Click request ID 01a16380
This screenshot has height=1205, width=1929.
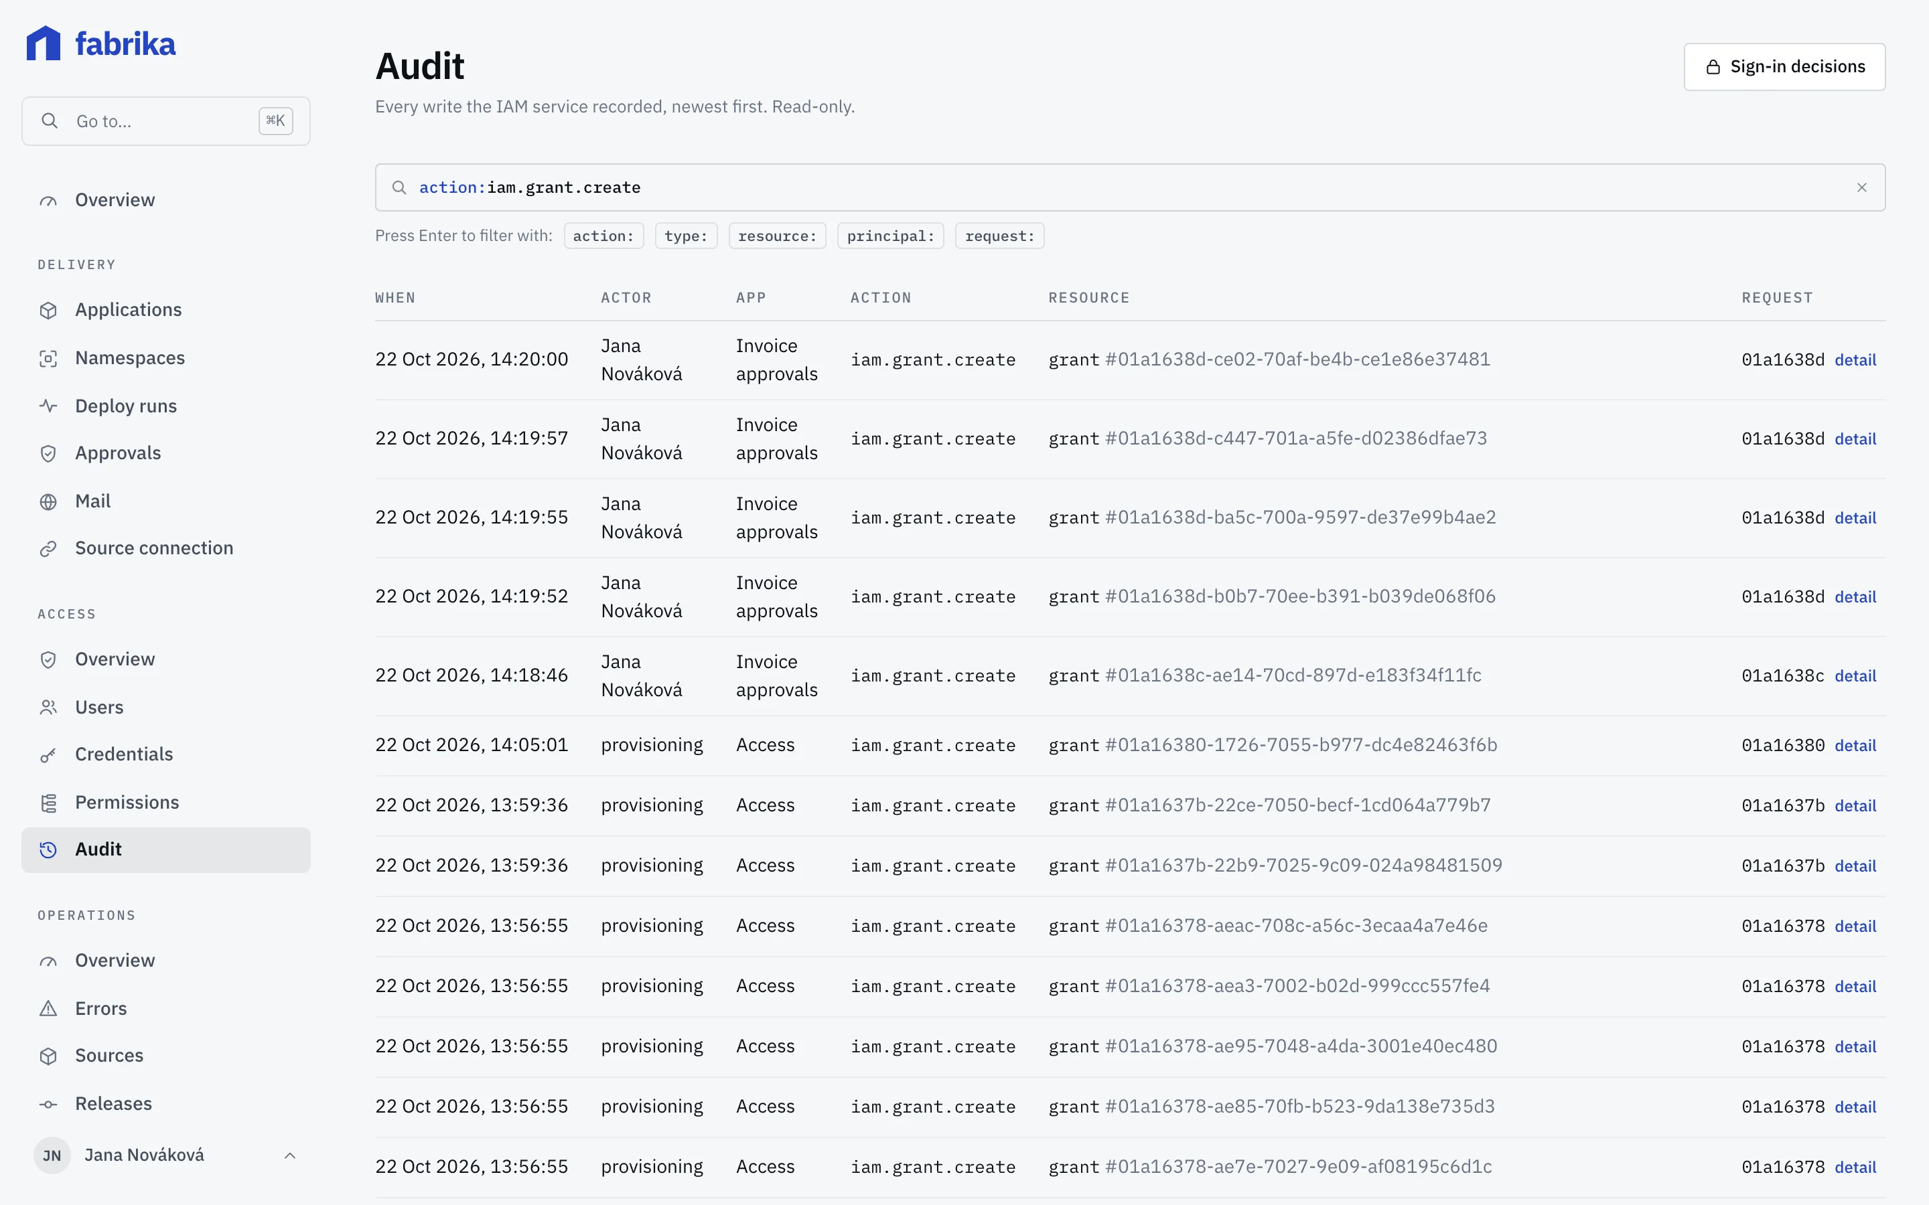tap(1782, 745)
